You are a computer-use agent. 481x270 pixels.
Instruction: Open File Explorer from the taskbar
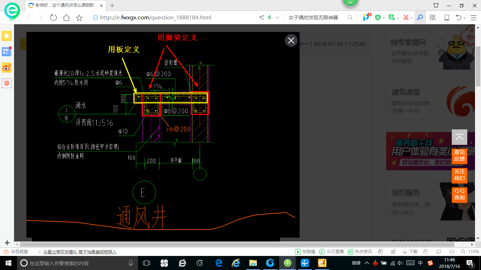253,263
